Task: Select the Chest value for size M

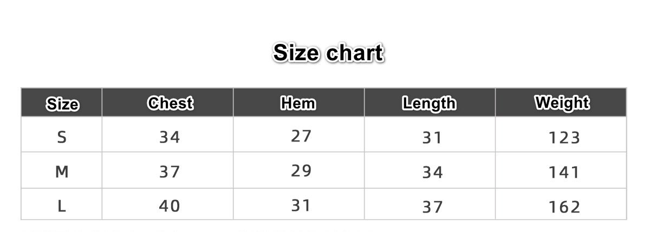Action: coord(170,172)
